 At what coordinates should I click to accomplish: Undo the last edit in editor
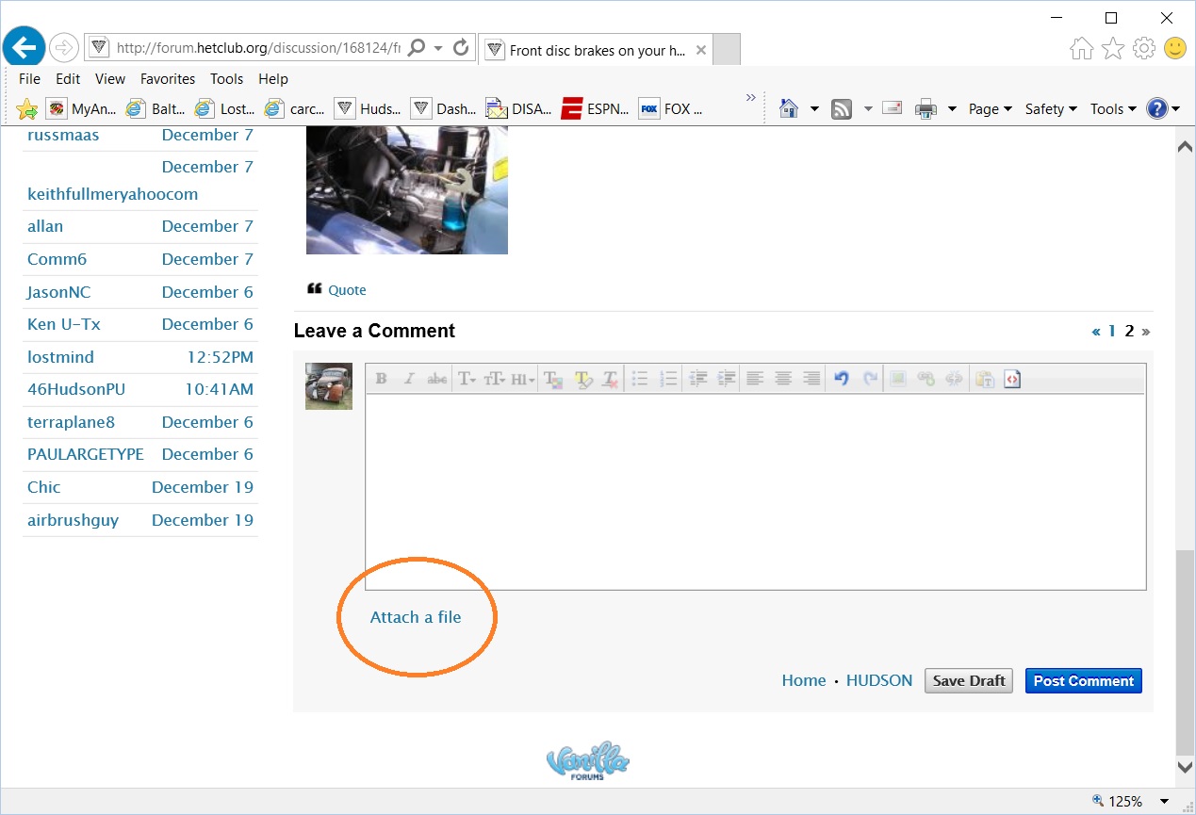(842, 379)
